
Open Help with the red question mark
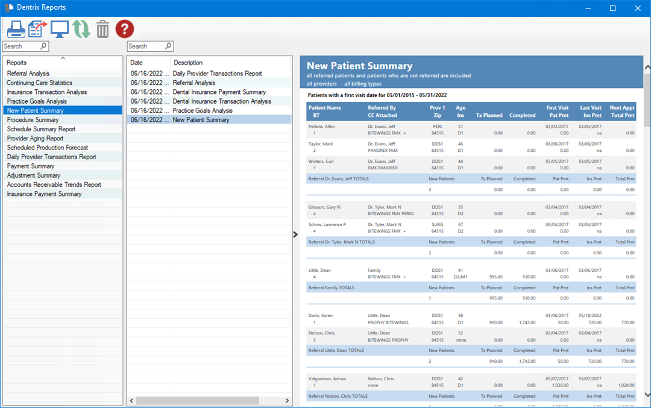click(x=125, y=28)
